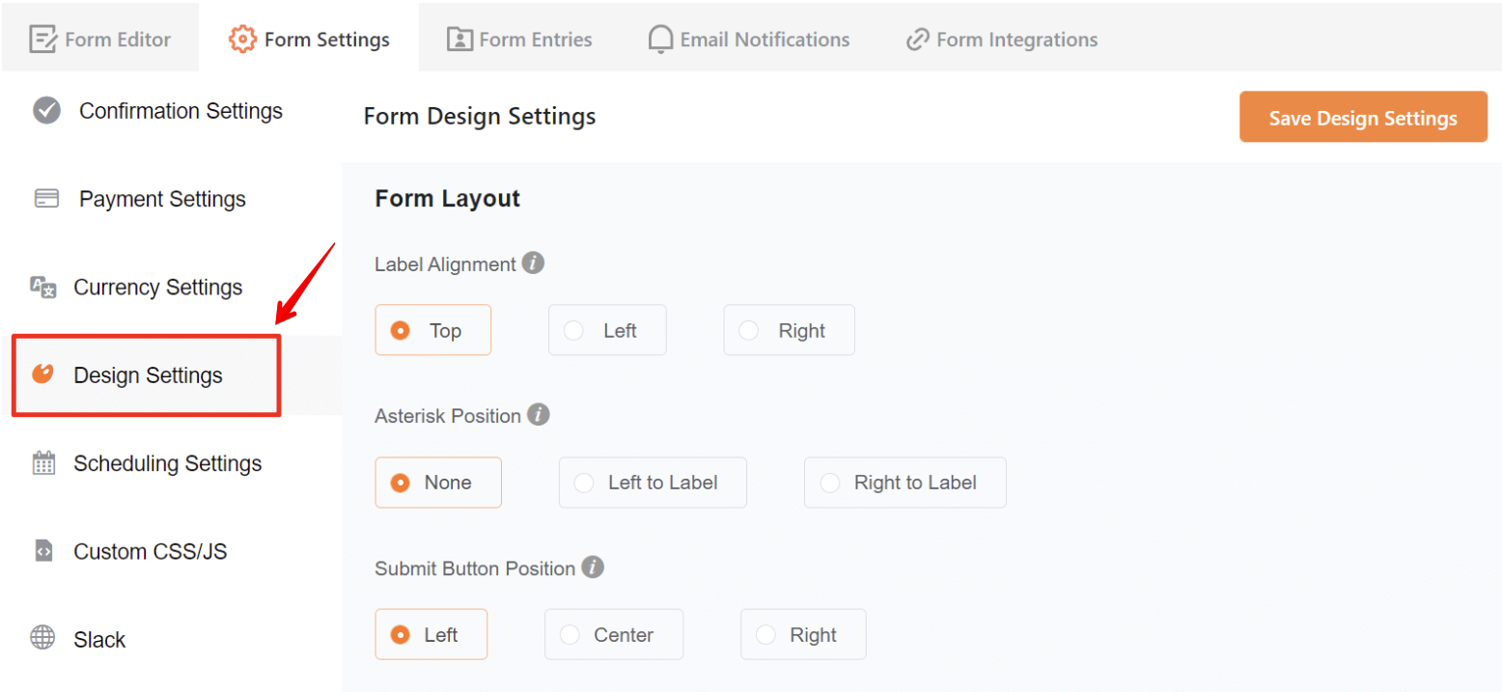Click the Slack globe icon
Screen dimensions: 1502x692
(43, 639)
